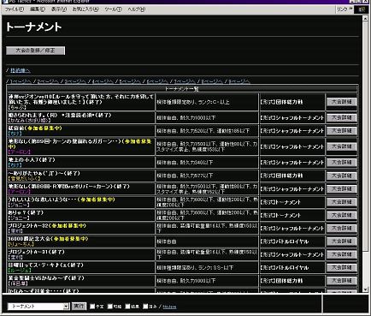Go to 4ページへ link

point(103,81)
